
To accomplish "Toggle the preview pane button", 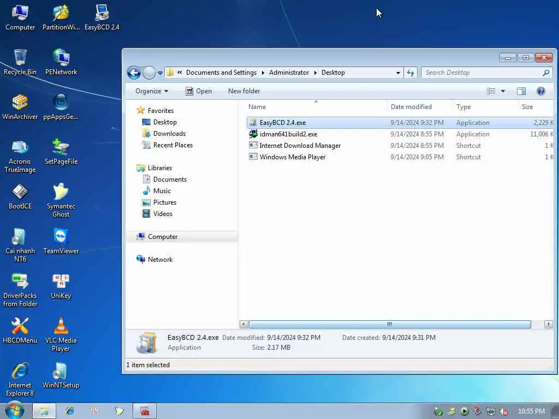I will pos(521,91).
